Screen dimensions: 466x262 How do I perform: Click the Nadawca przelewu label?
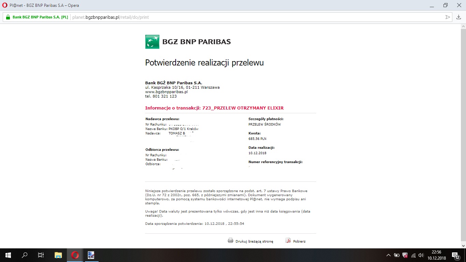pos(162,119)
